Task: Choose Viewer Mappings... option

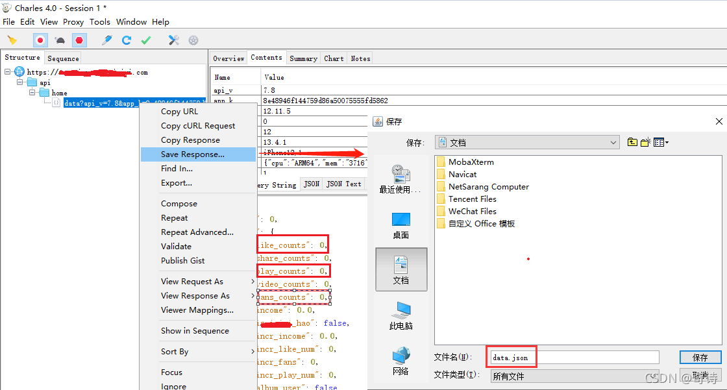Action: [x=198, y=310]
